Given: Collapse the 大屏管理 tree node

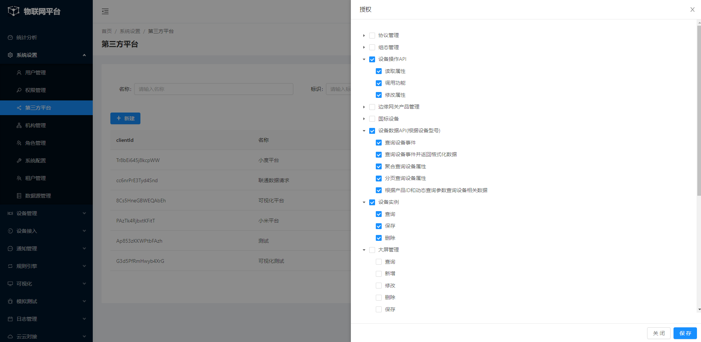Looking at the screenshot, I should coord(364,250).
